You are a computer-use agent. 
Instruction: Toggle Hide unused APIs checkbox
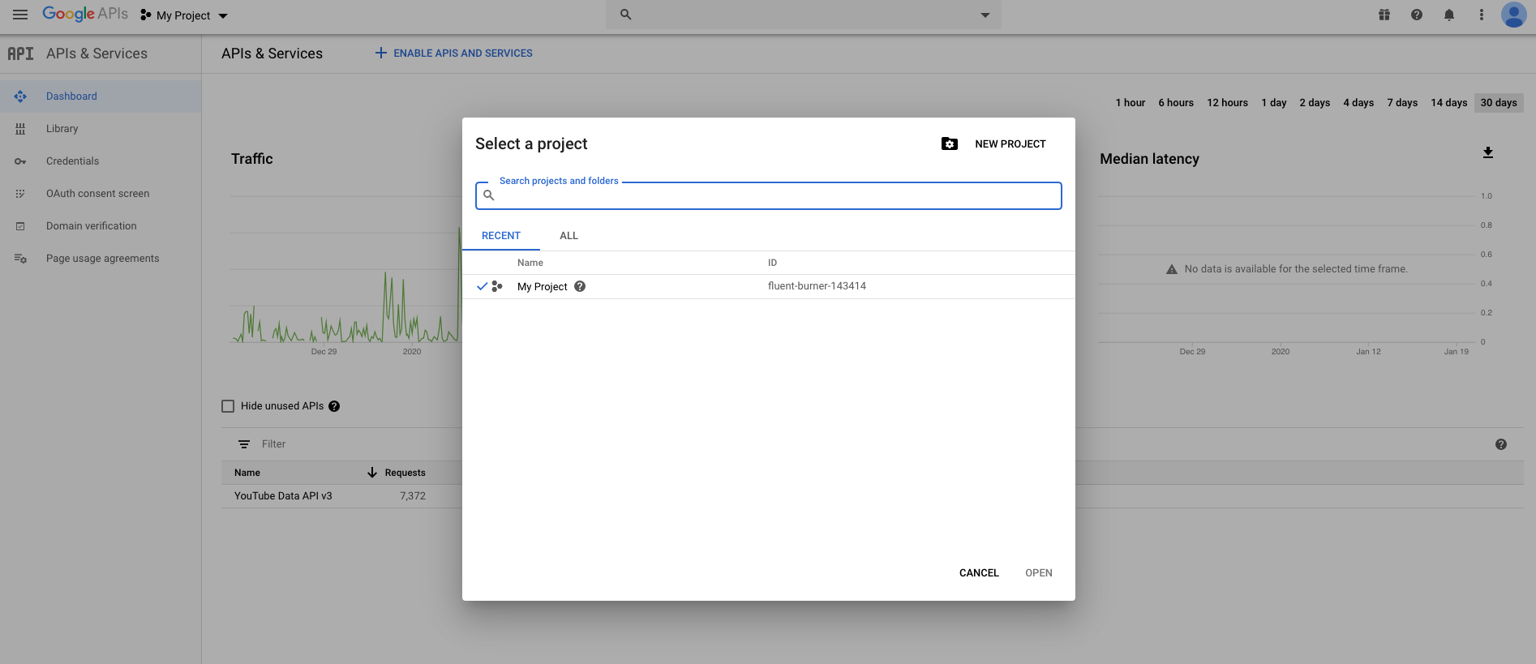click(x=228, y=406)
